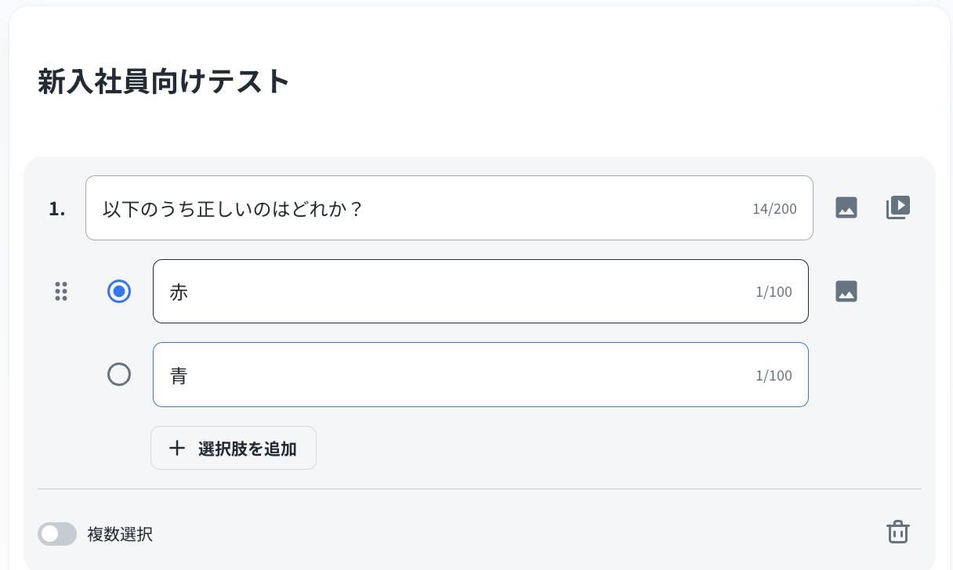Select the radio button for 赤
The height and width of the screenshot is (570, 953).
tap(119, 291)
